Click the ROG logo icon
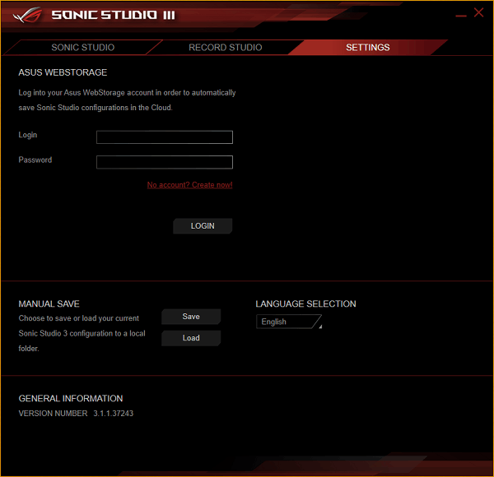 [x=28, y=15]
